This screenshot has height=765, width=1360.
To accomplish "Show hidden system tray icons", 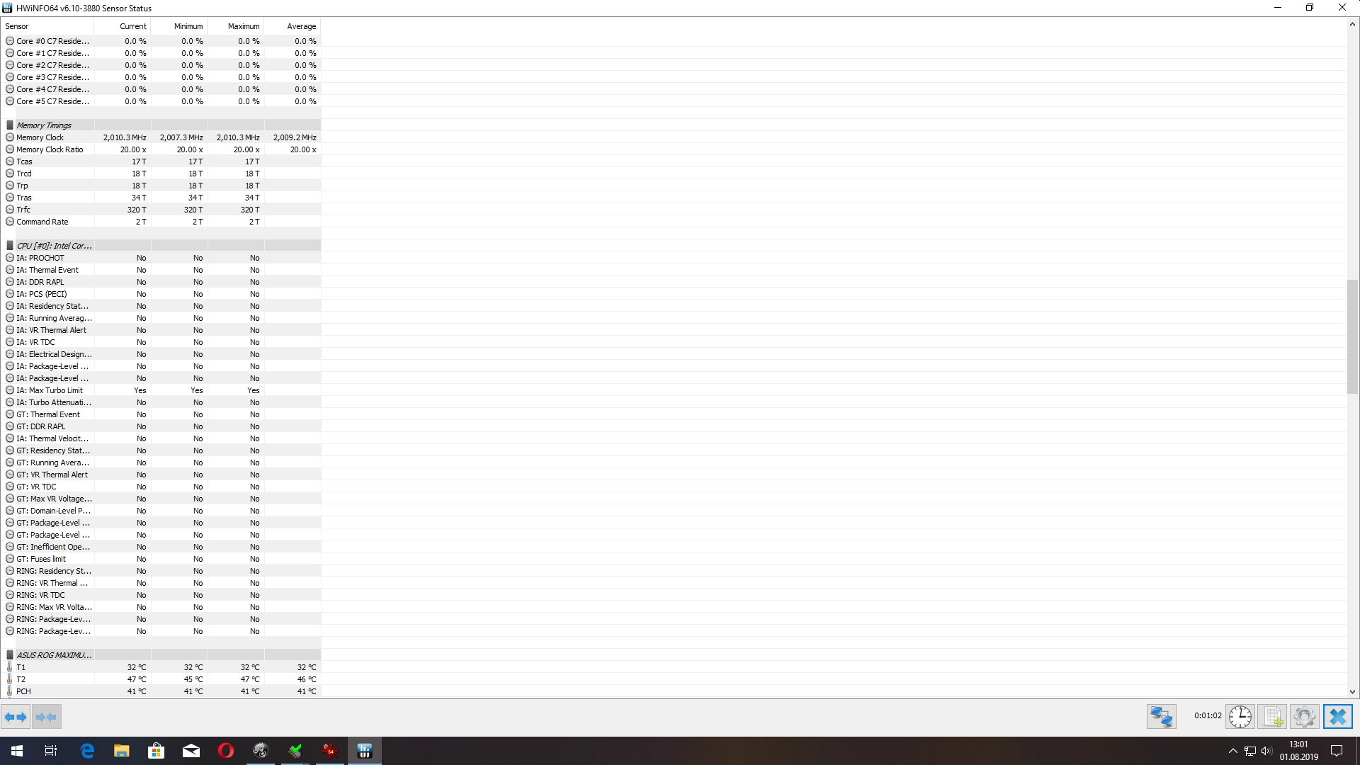I will 1232,751.
